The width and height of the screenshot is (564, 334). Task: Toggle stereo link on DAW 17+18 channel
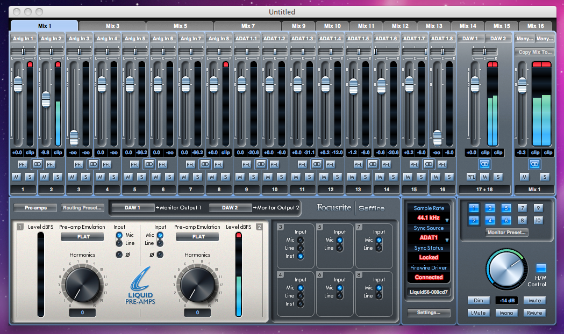click(x=484, y=164)
